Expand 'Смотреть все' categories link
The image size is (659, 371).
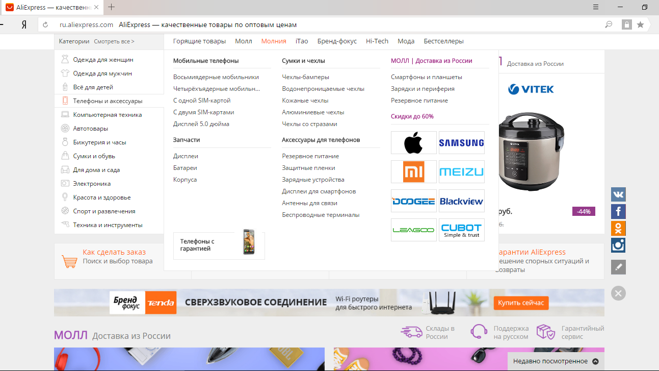pyautogui.click(x=114, y=41)
